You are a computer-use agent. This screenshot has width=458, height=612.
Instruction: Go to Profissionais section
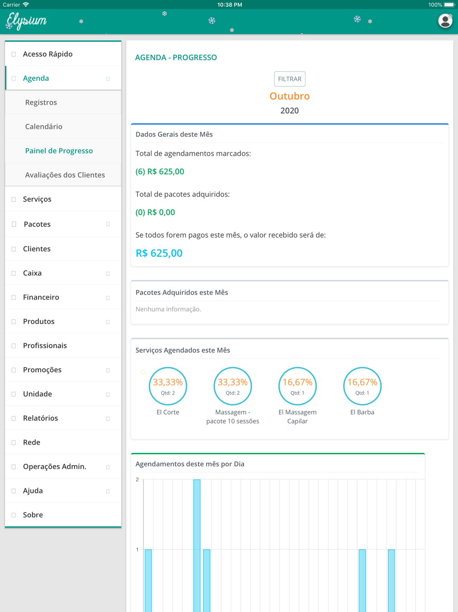pos(63,345)
